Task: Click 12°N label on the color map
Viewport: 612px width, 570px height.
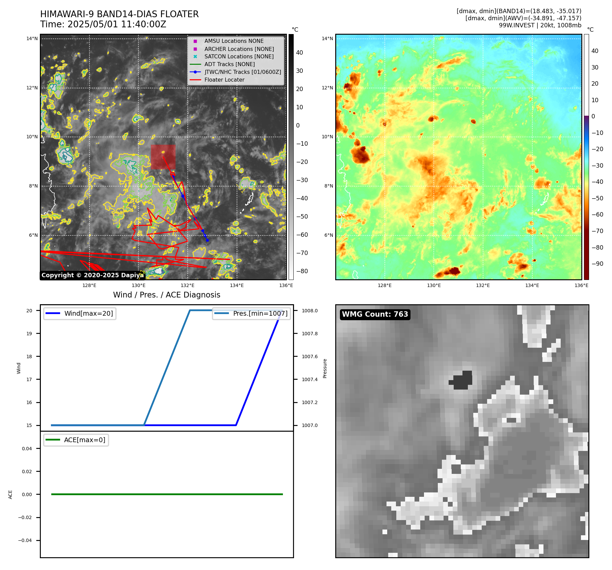Action: click(327, 88)
